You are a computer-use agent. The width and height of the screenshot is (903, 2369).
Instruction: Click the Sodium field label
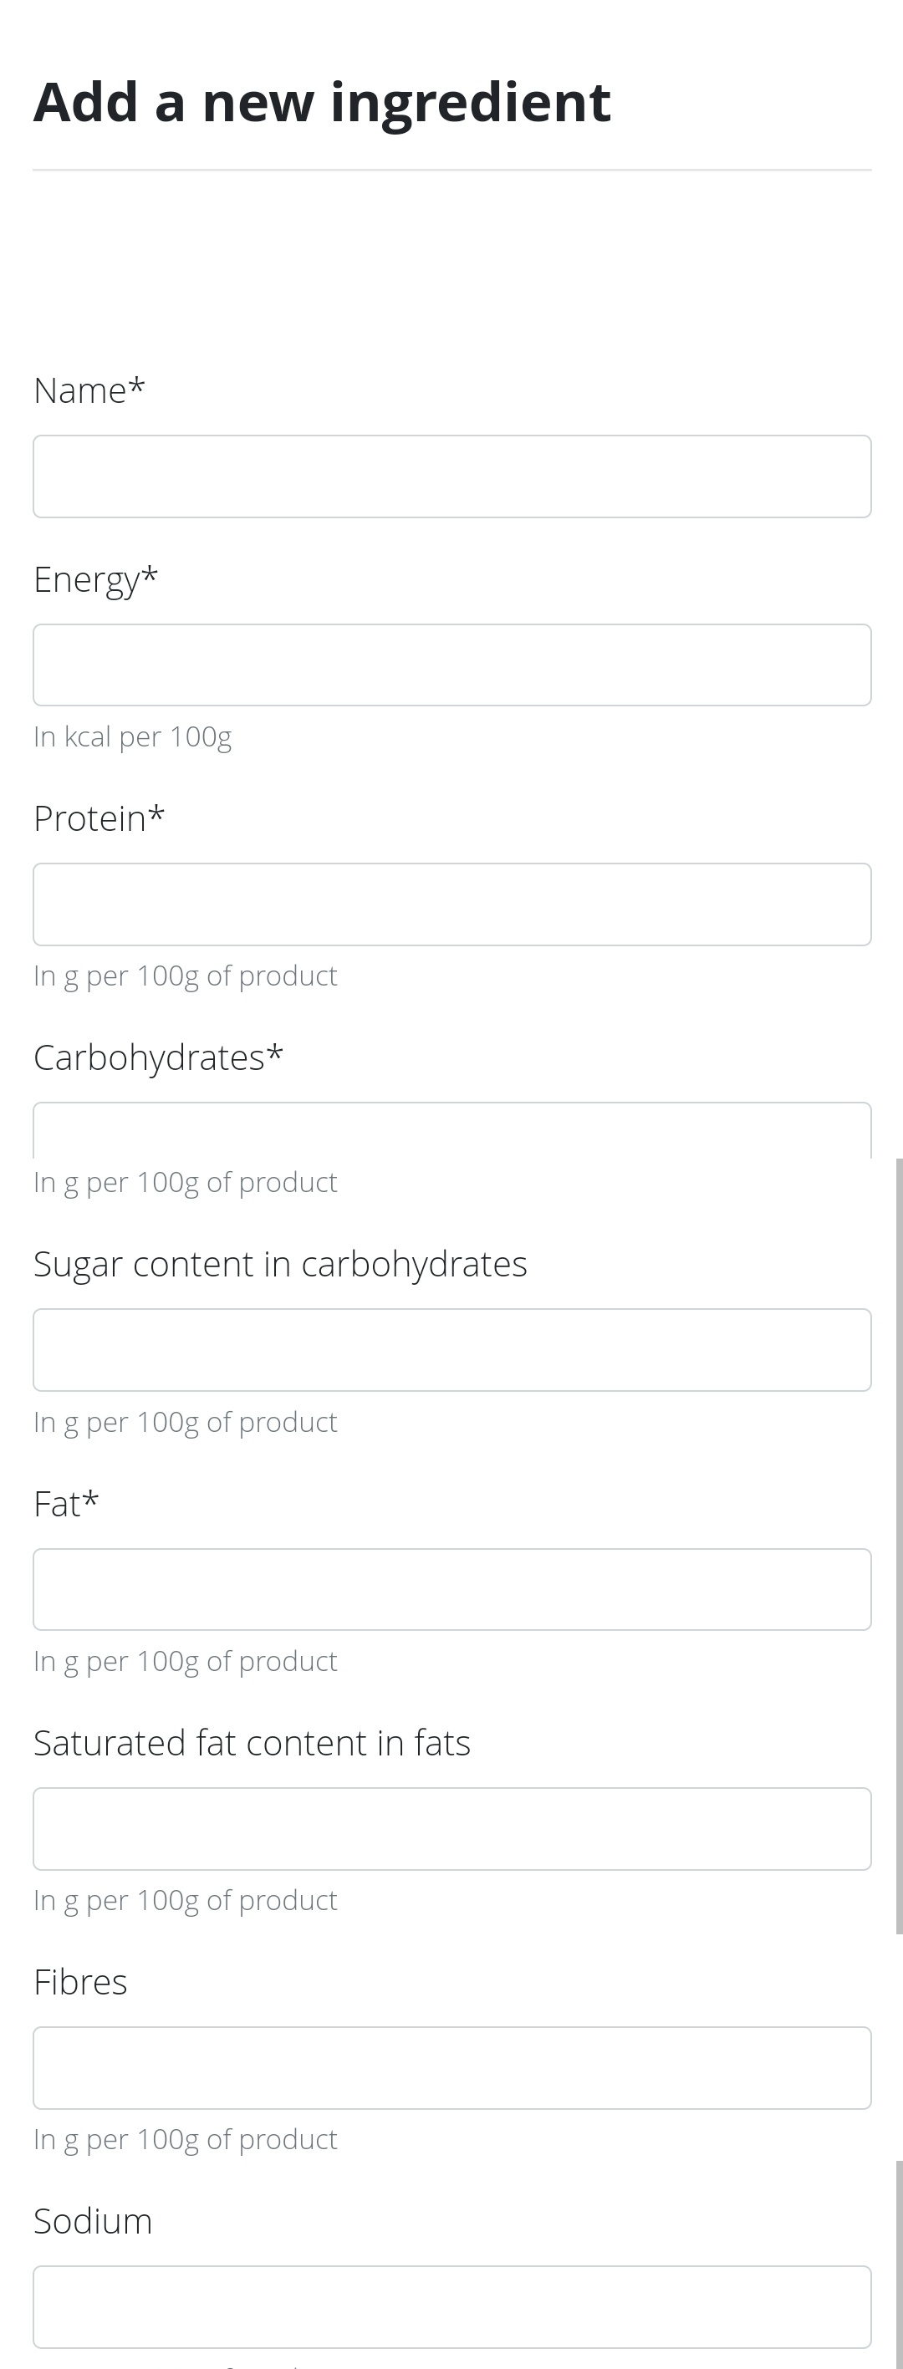pos(93,2219)
